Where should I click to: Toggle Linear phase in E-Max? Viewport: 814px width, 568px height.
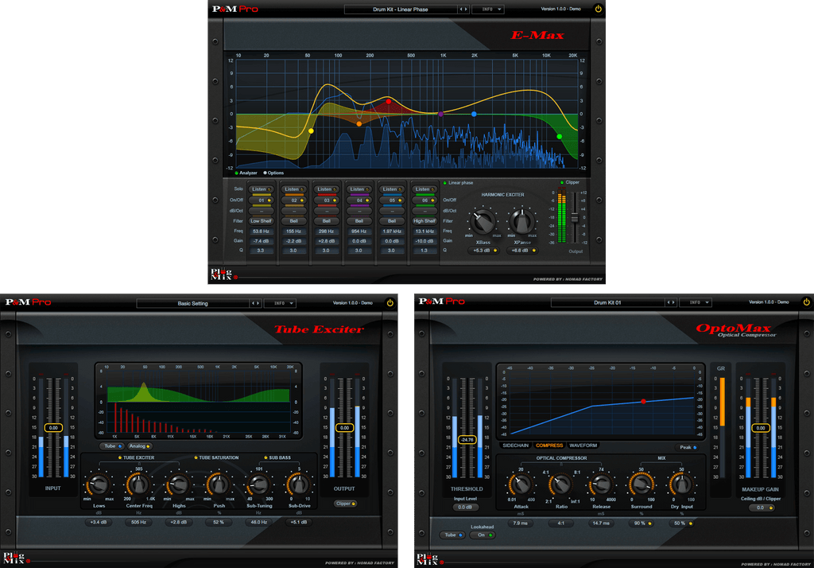point(445,183)
